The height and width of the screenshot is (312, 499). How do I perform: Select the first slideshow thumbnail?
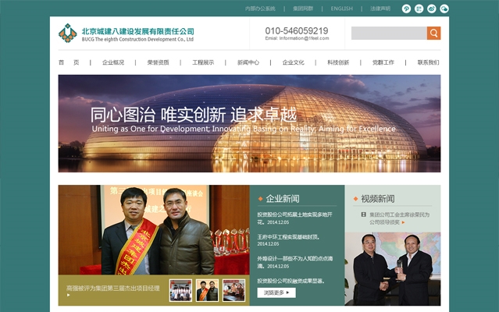point(180,290)
